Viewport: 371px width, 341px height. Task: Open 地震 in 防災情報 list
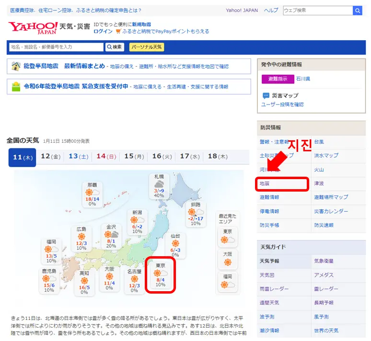264,183
